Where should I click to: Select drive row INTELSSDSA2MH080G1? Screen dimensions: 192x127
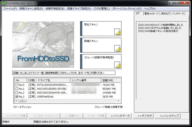(68, 85)
